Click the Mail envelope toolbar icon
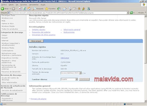The width and height of the screenshot is (147, 106). [64, 9]
